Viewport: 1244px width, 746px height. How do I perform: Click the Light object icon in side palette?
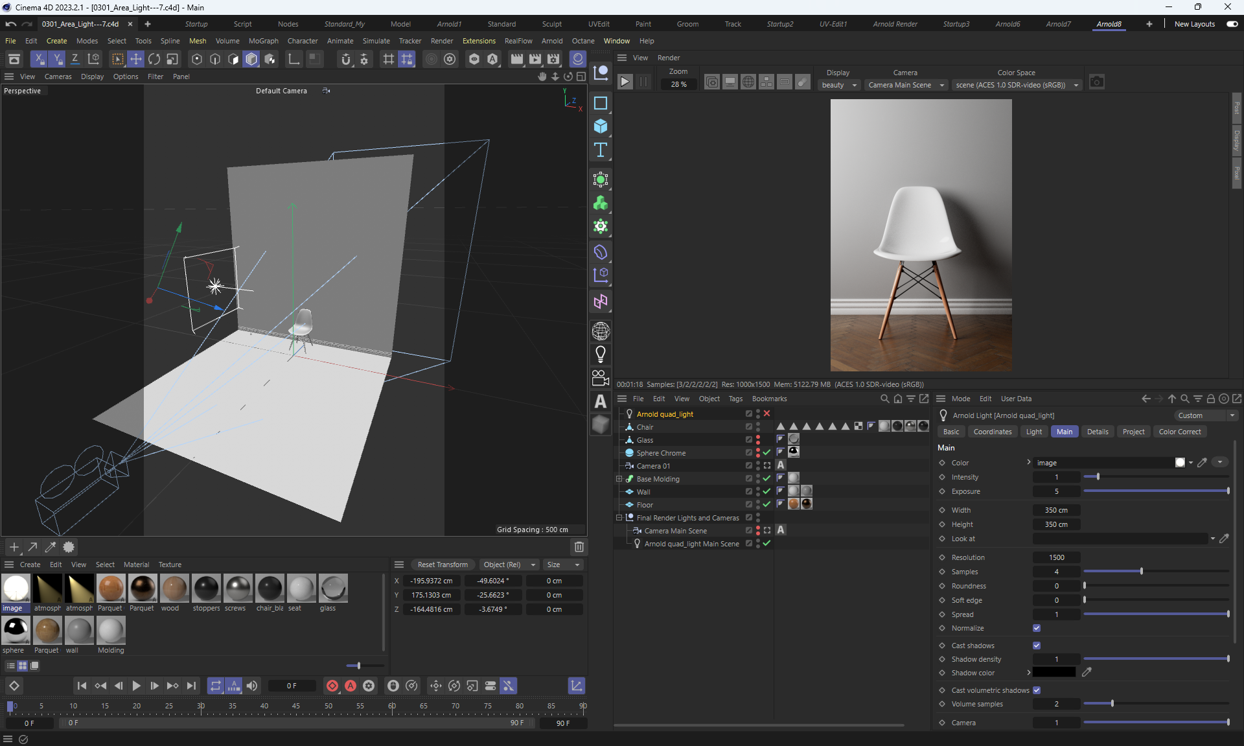(x=601, y=354)
